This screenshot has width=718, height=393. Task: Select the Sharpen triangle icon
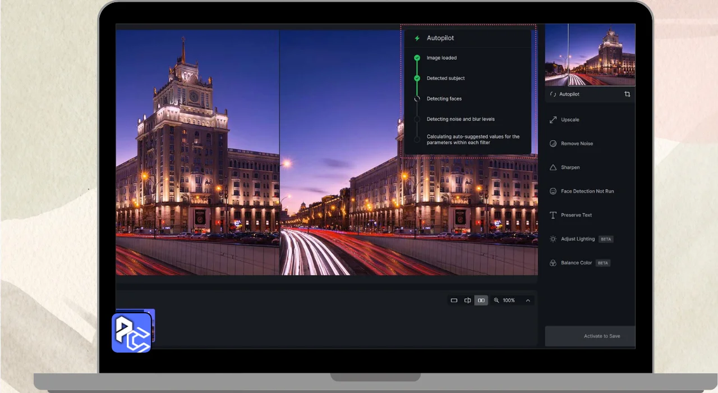point(553,167)
